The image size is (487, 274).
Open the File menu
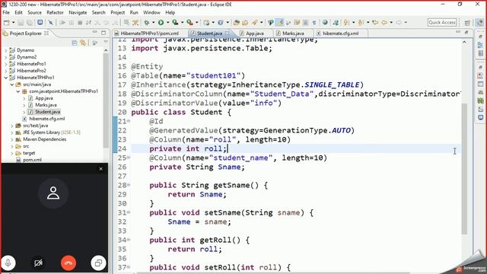[6, 12]
